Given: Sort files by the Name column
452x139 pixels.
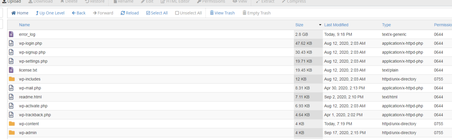Looking at the screenshot, I should (x=24, y=25).
